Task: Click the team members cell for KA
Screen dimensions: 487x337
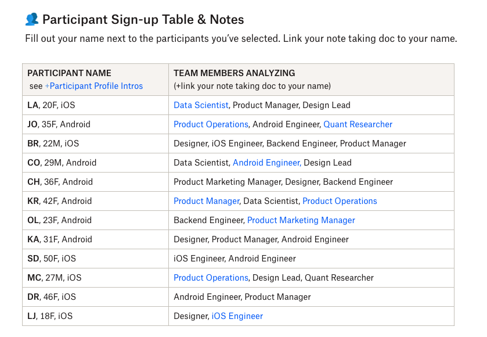Action: [x=261, y=239]
